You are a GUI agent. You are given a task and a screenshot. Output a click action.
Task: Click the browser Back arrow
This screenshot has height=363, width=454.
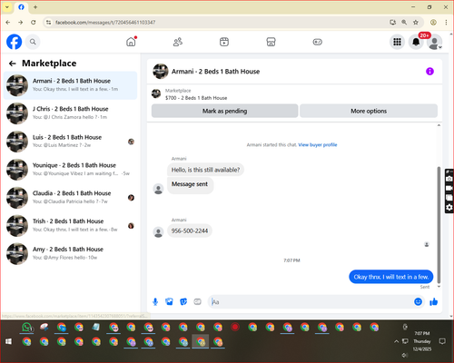tap(8, 23)
